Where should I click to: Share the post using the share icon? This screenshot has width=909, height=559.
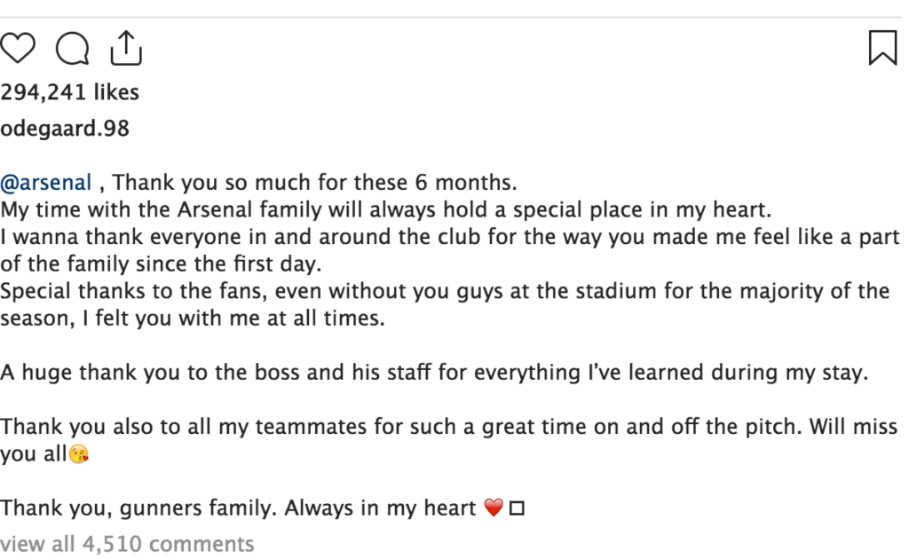126,48
